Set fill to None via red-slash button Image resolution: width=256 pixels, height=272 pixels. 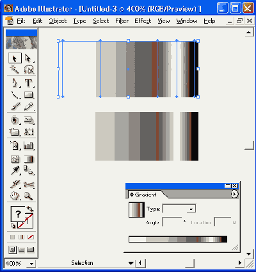click(x=31, y=237)
